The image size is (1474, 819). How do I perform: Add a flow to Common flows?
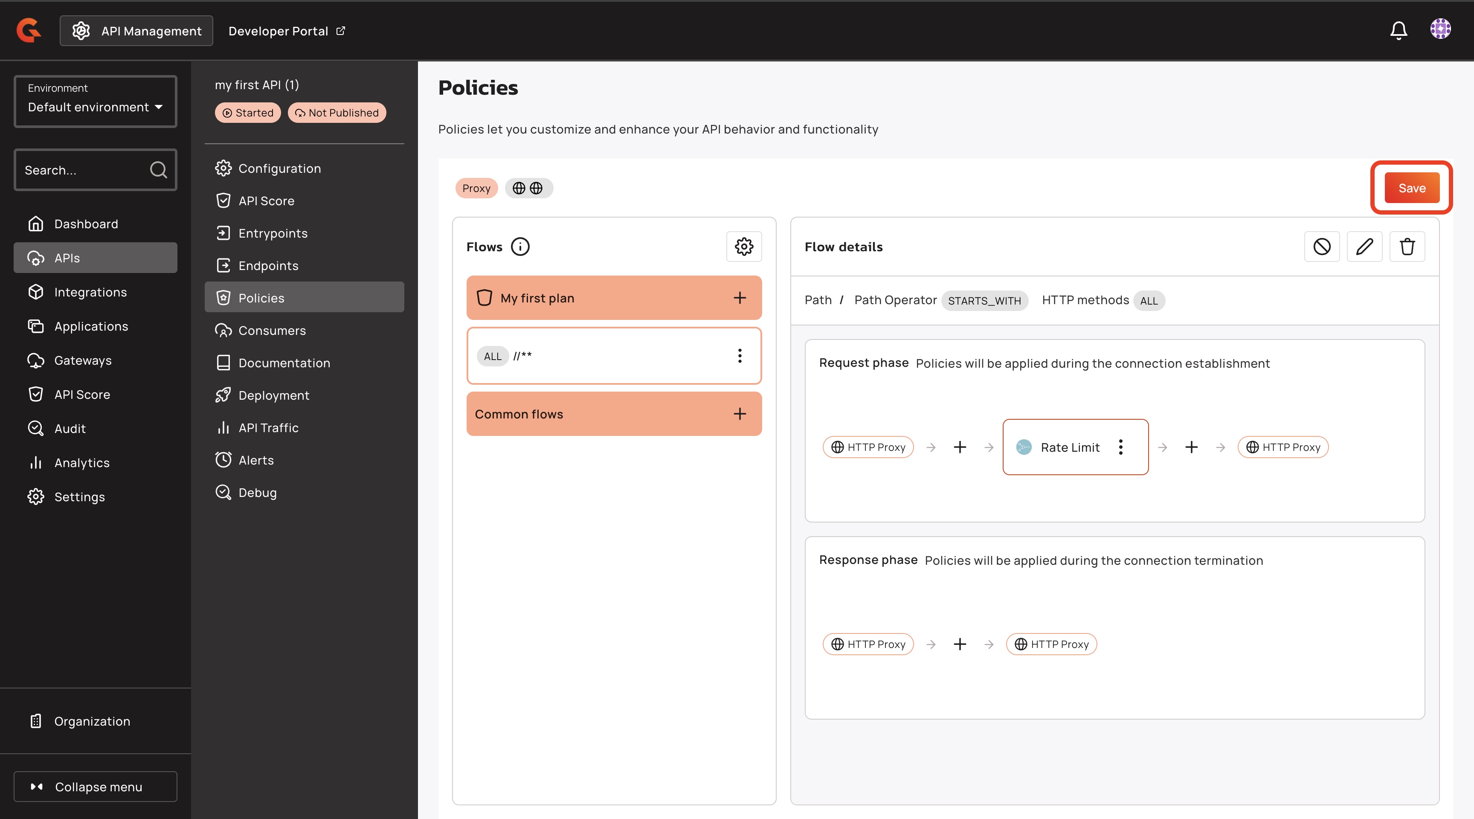(739, 414)
